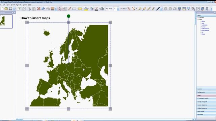Select the World map entry
Image resolution: width=216 pixels, height=121 pixels.
coord(203,34)
